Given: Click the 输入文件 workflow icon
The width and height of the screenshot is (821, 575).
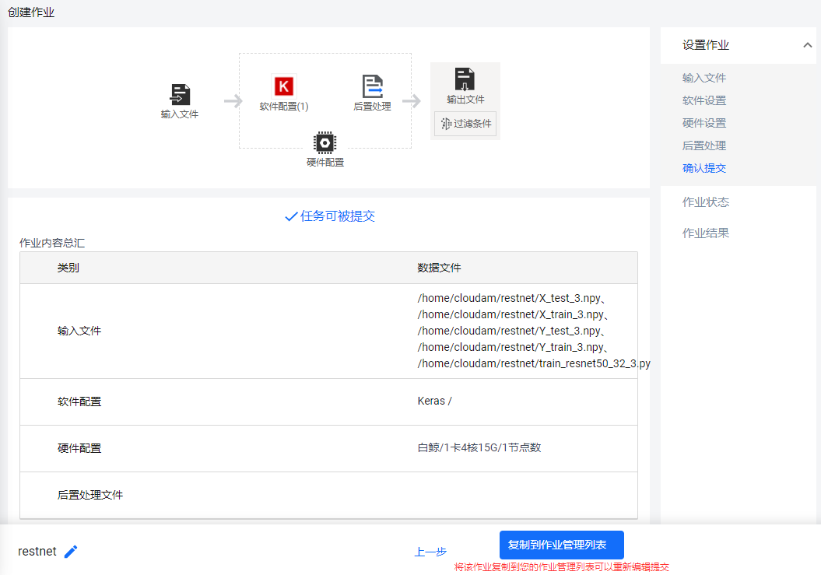Looking at the screenshot, I should tap(180, 95).
